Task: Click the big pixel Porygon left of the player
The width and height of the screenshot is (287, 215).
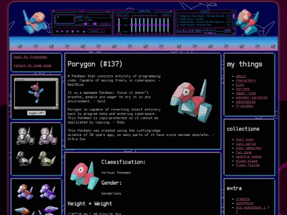Action: [x=35, y=22]
